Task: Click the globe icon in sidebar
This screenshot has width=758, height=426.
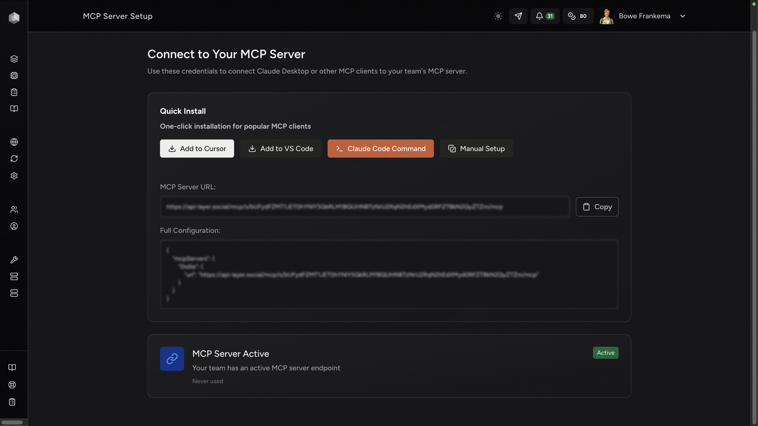Action: (14, 142)
